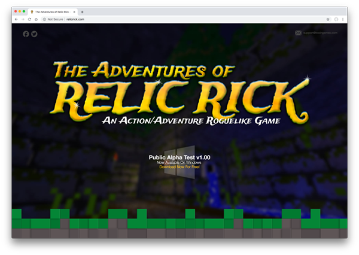Image resolution: width=359 pixels, height=255 pixels.
Task: Click the profile icon in the toolbar
Action: pyautogui.click(x=336, y=19)
